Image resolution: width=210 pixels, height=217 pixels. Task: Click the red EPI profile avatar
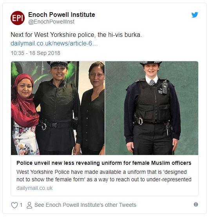(x=18, y=18)
